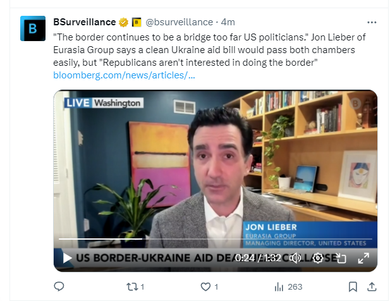
Task: Open the BSurveillance profile name
Action: (x=85, y=22)
